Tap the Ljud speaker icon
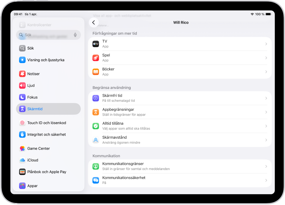Image resolution: width=285 pixels, height=205 pixels. (x=22, y=85)
